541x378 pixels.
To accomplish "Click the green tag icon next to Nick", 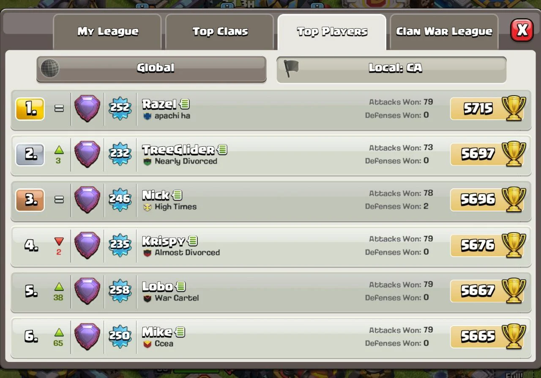I will [177, 195].
